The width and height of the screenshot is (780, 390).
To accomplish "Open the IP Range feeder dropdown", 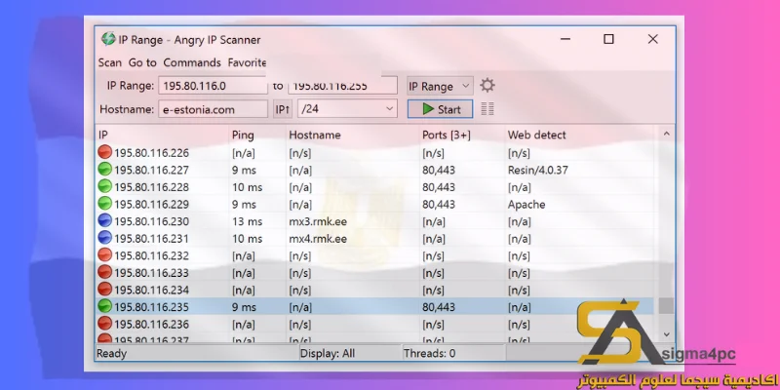I will coord(440,86).
